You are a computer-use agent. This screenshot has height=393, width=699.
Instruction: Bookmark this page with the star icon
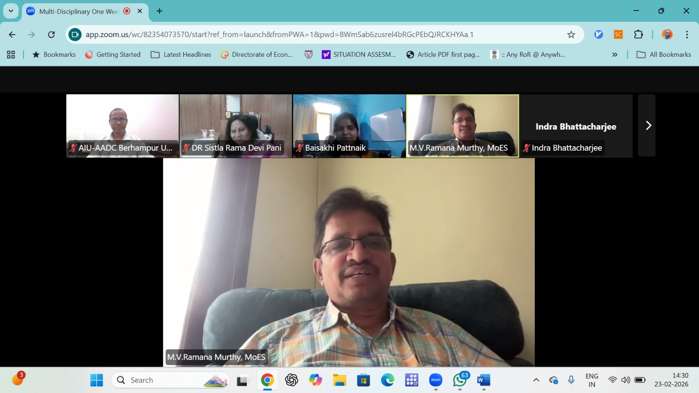571,34
